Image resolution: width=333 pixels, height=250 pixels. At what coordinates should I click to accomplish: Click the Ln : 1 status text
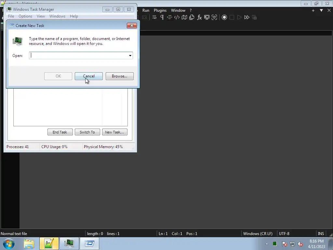coord(163,234)
